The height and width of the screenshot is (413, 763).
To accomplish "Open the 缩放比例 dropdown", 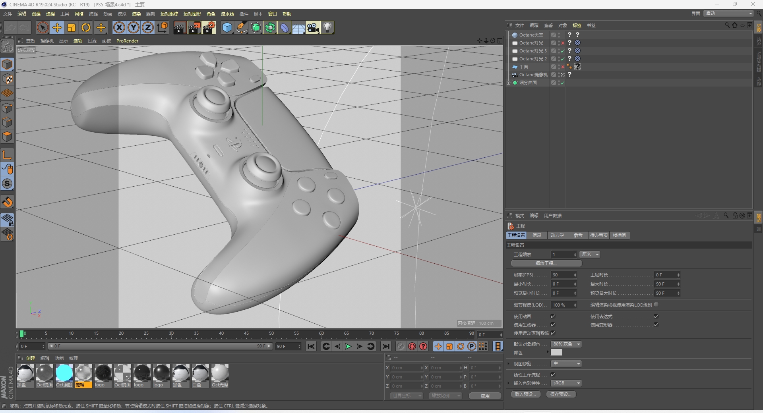I will pos(445,396).
